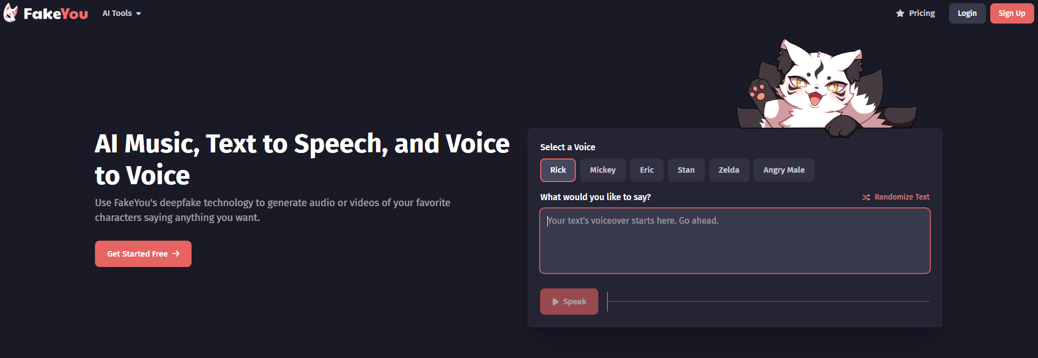Viewport: 1038px width, 358px height.
Task: Switch to the Stan voice
Action: 686,170
